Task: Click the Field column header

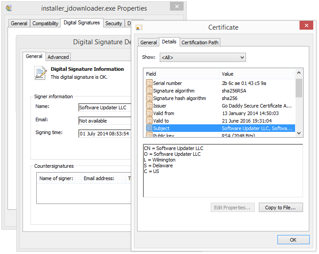Action: click(x=182, y=74)
